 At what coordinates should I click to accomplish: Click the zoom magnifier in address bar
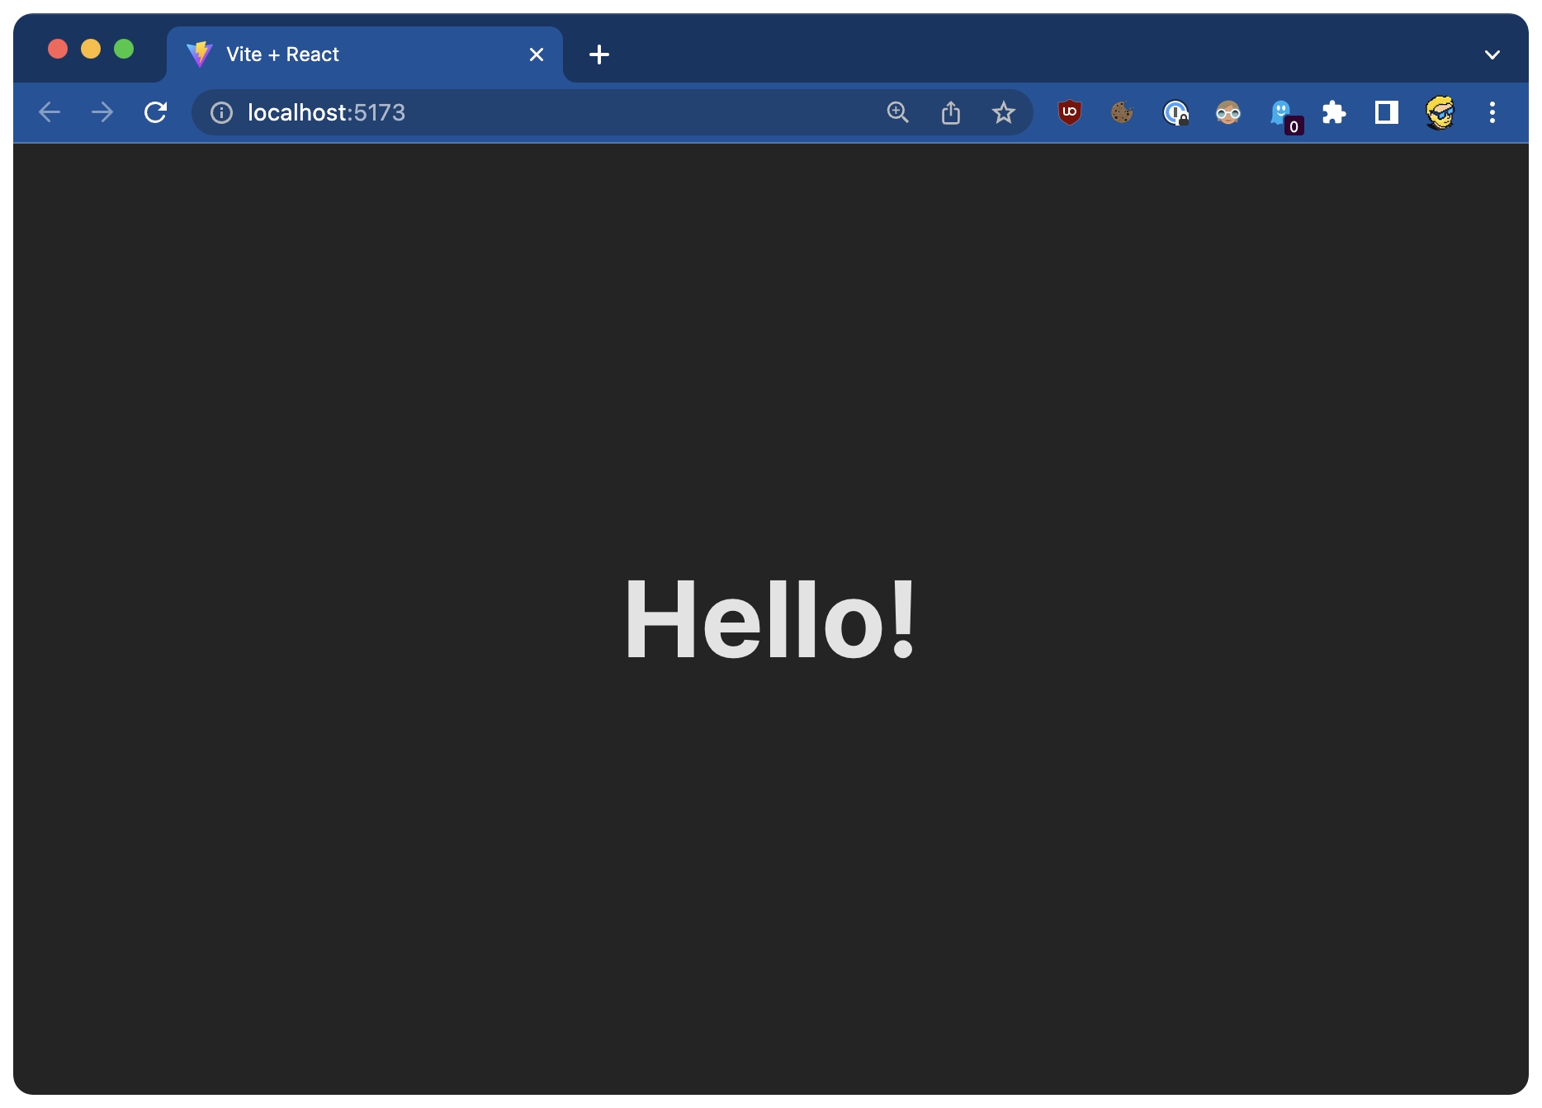point(897,112)
